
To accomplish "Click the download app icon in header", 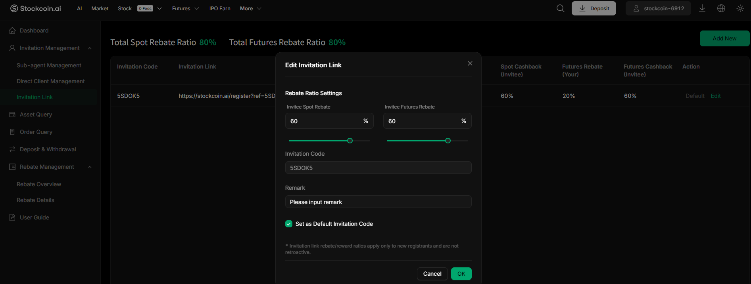I will click(702, 8).
